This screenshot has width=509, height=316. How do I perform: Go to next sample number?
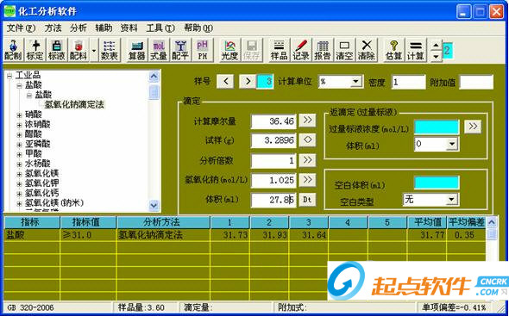tap(248, 81)
